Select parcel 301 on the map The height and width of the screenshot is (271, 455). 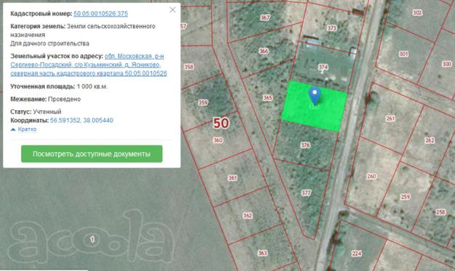point(403,54)
